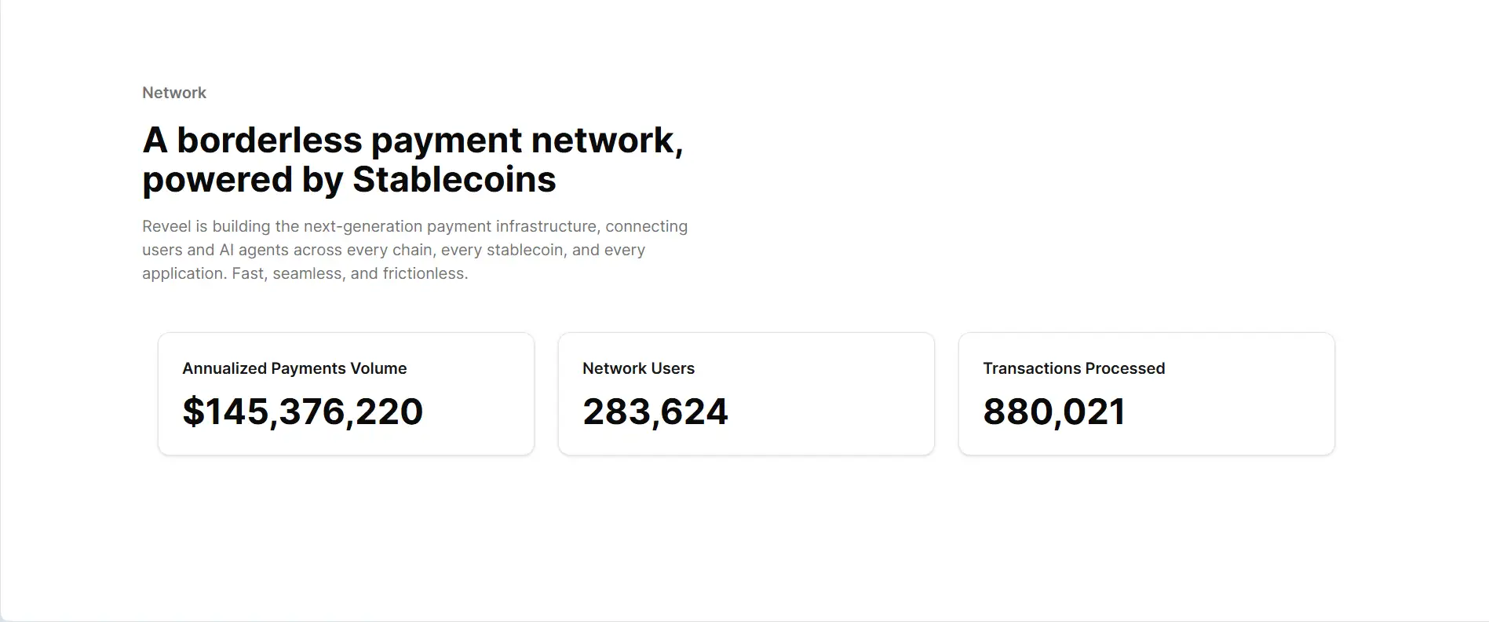Viewport: 1489px width, 622px height.
Task: Click the "Transactions Processed" card label
Action: coord(1073,368)
